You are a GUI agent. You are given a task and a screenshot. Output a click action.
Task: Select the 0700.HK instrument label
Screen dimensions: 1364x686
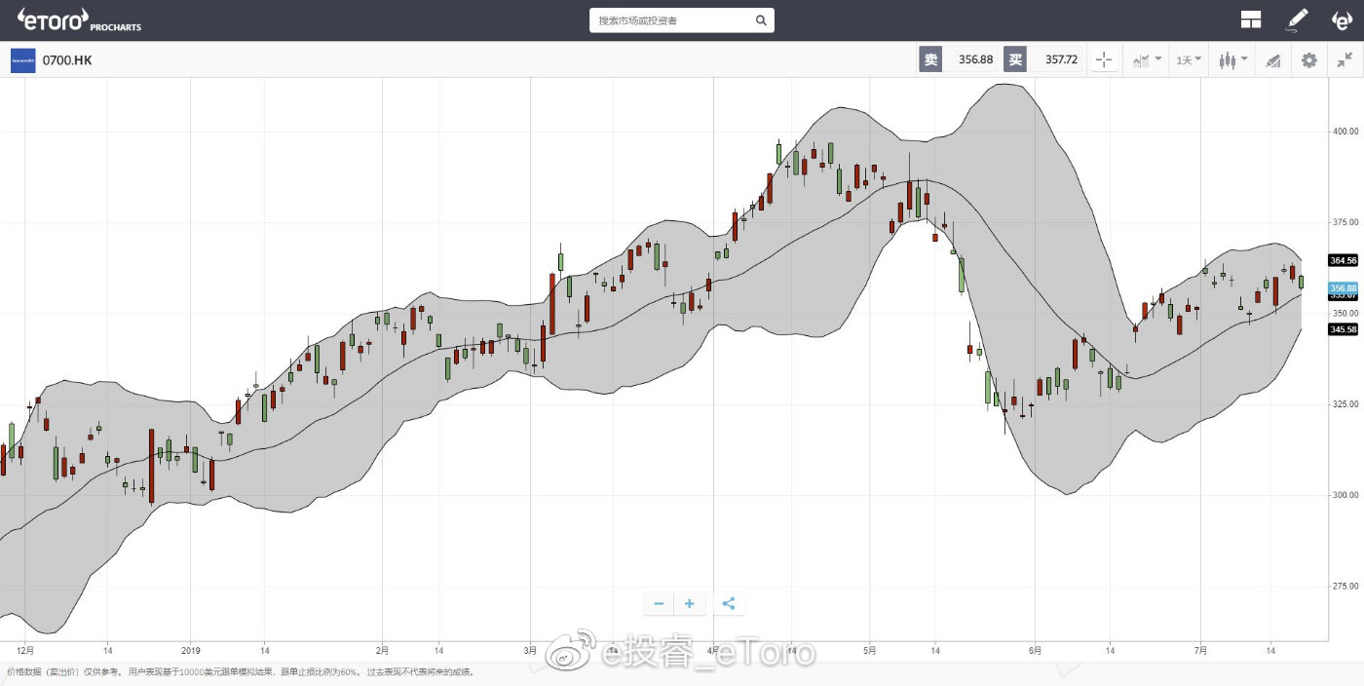(x=67, y=60)
